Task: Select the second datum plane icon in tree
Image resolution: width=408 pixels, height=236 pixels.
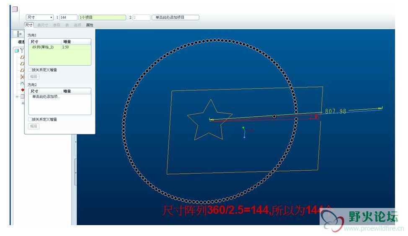Action: [x=22, y=64]
